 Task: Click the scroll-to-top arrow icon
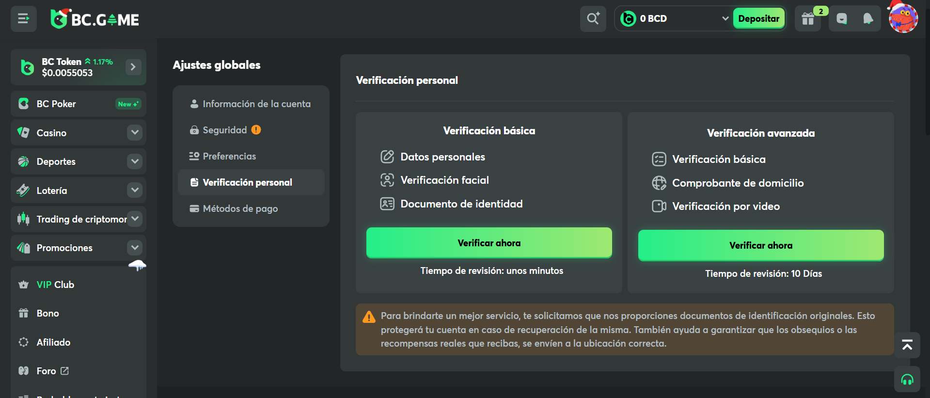(907, 345)
